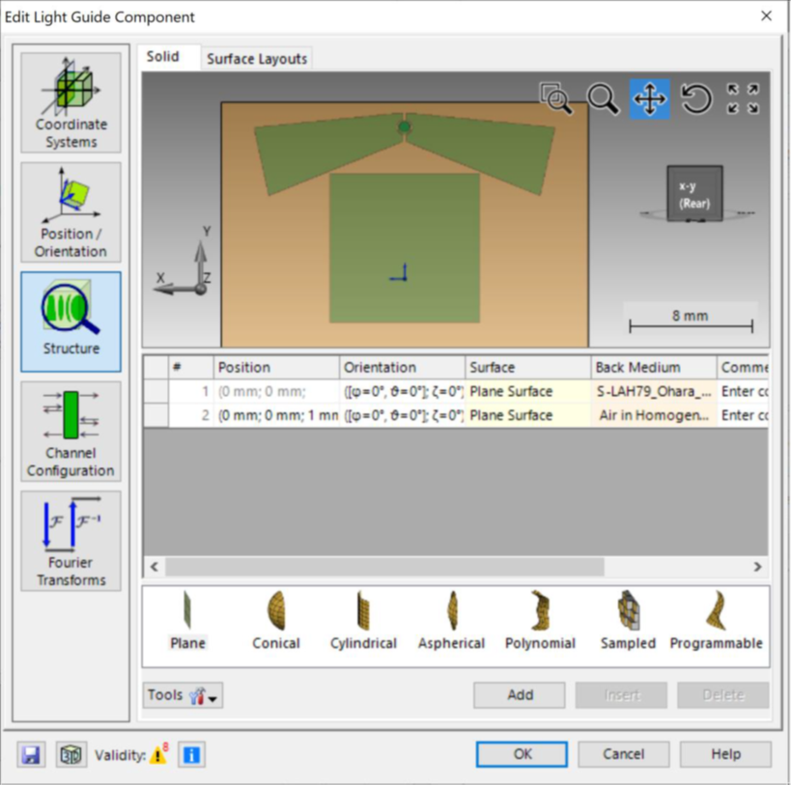Viewport: 791px width, 785px height.
Task: Select the rotate view tool
Action: point(696,98)
